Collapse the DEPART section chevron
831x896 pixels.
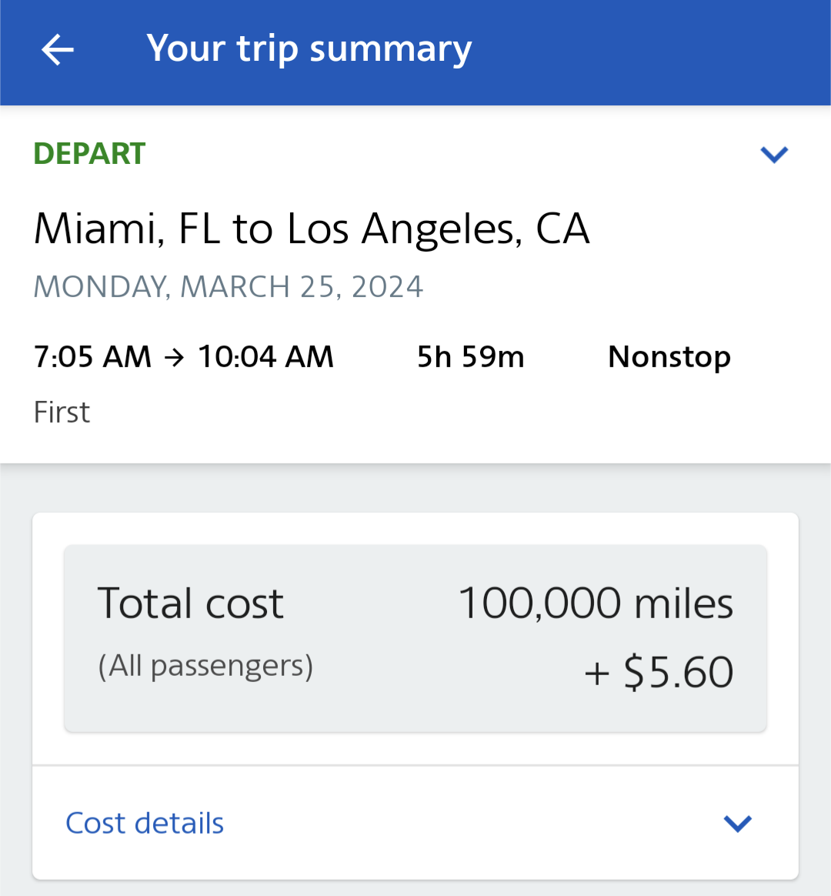pos(773,154)
